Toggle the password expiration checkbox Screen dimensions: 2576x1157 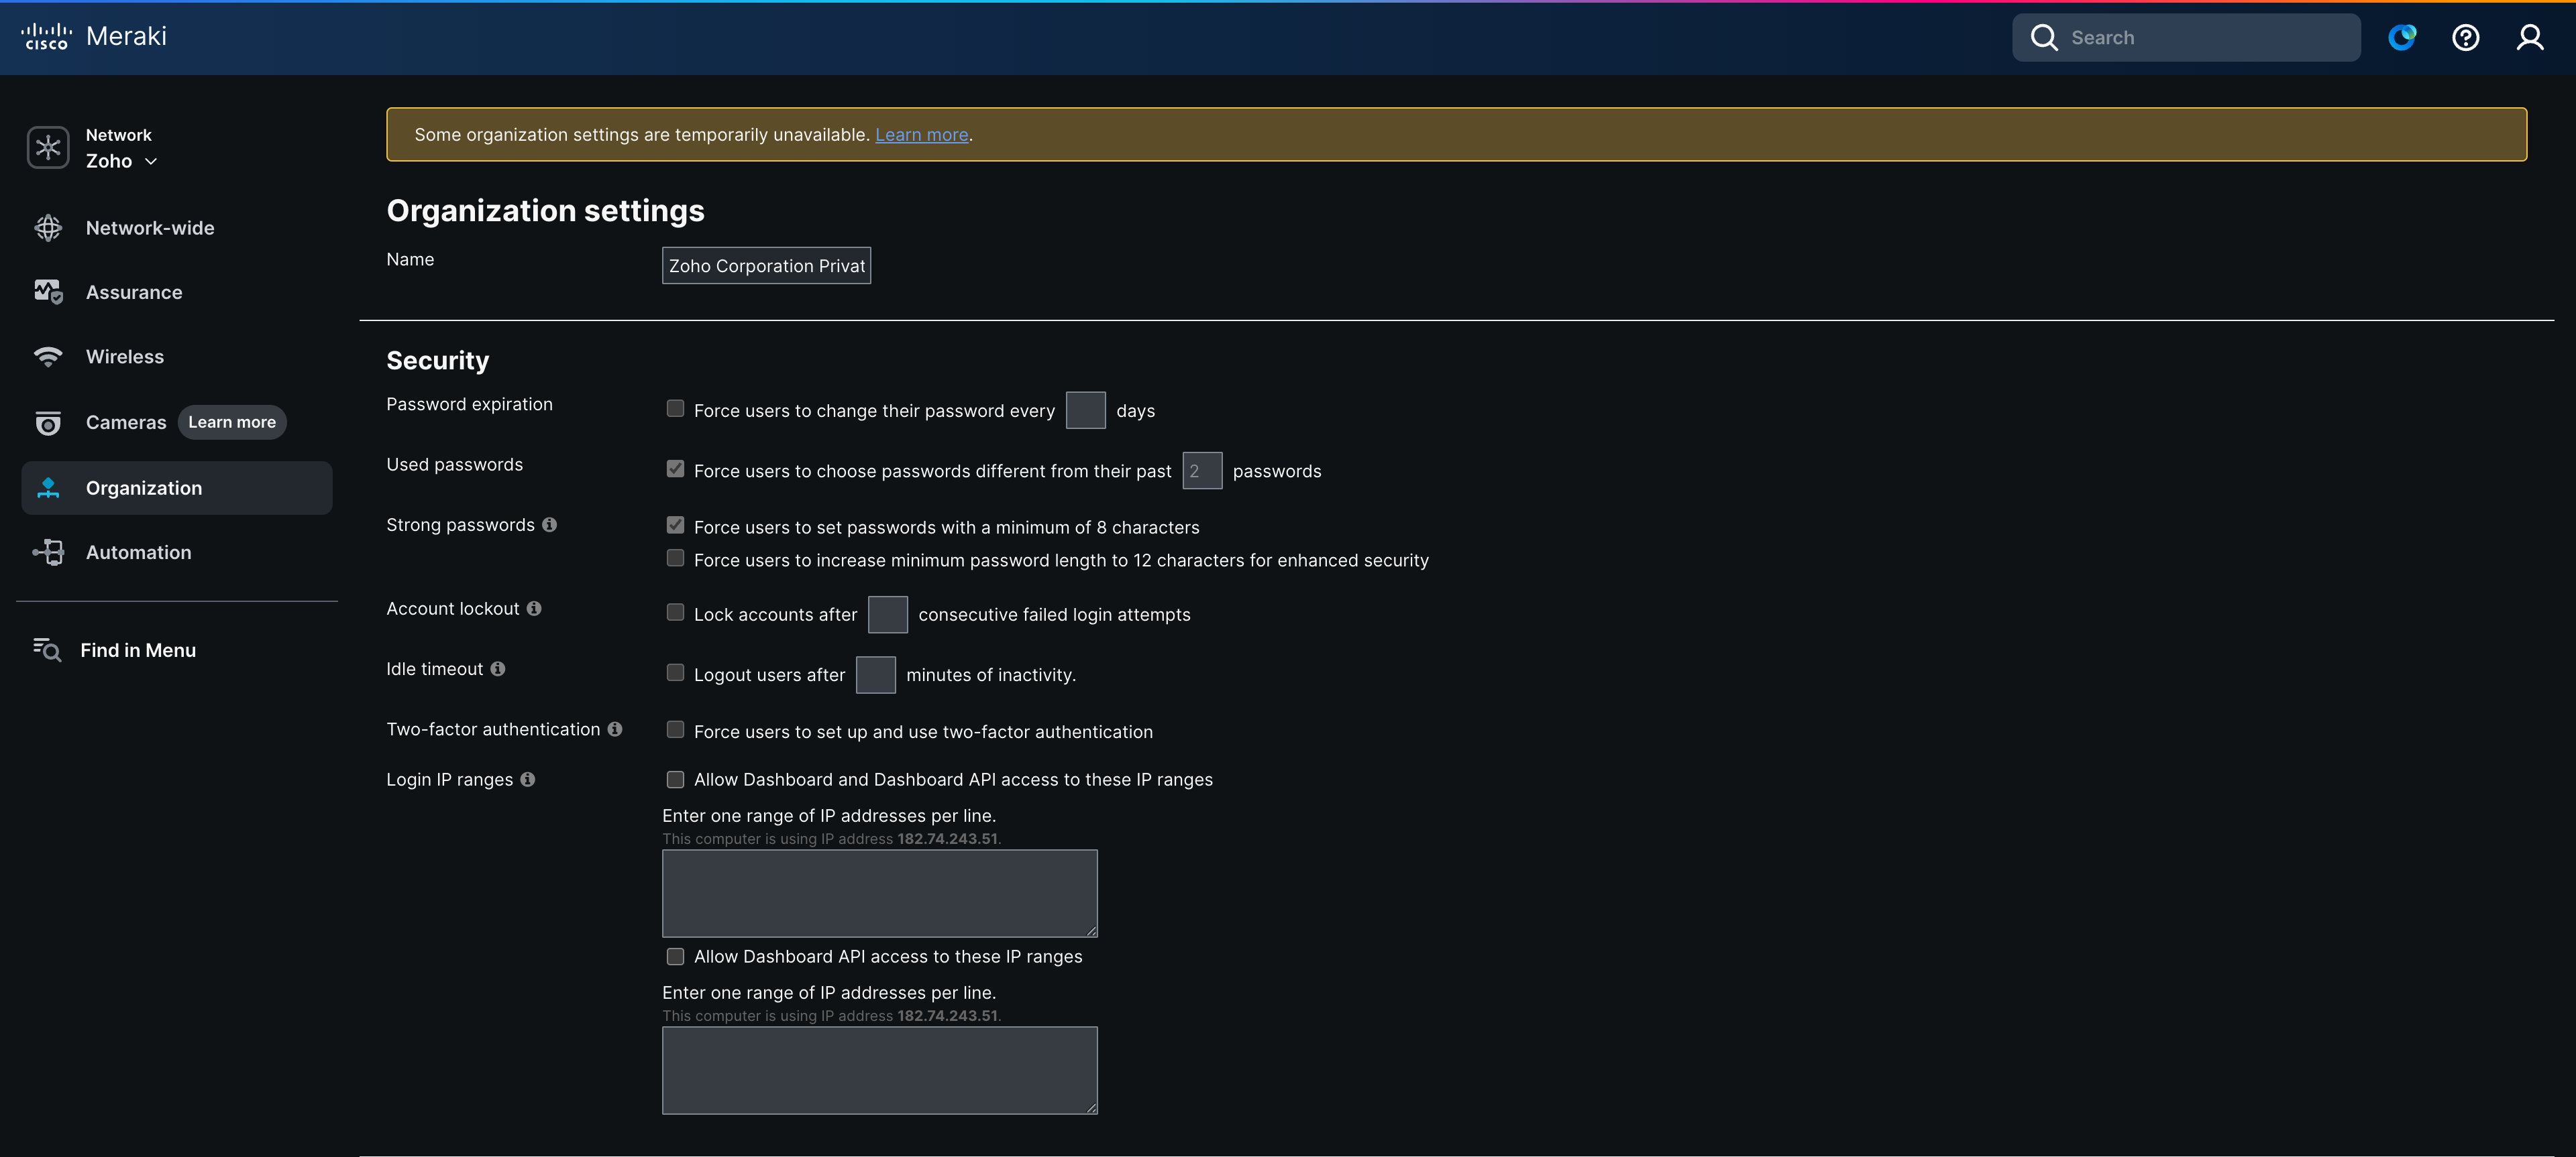675,409
